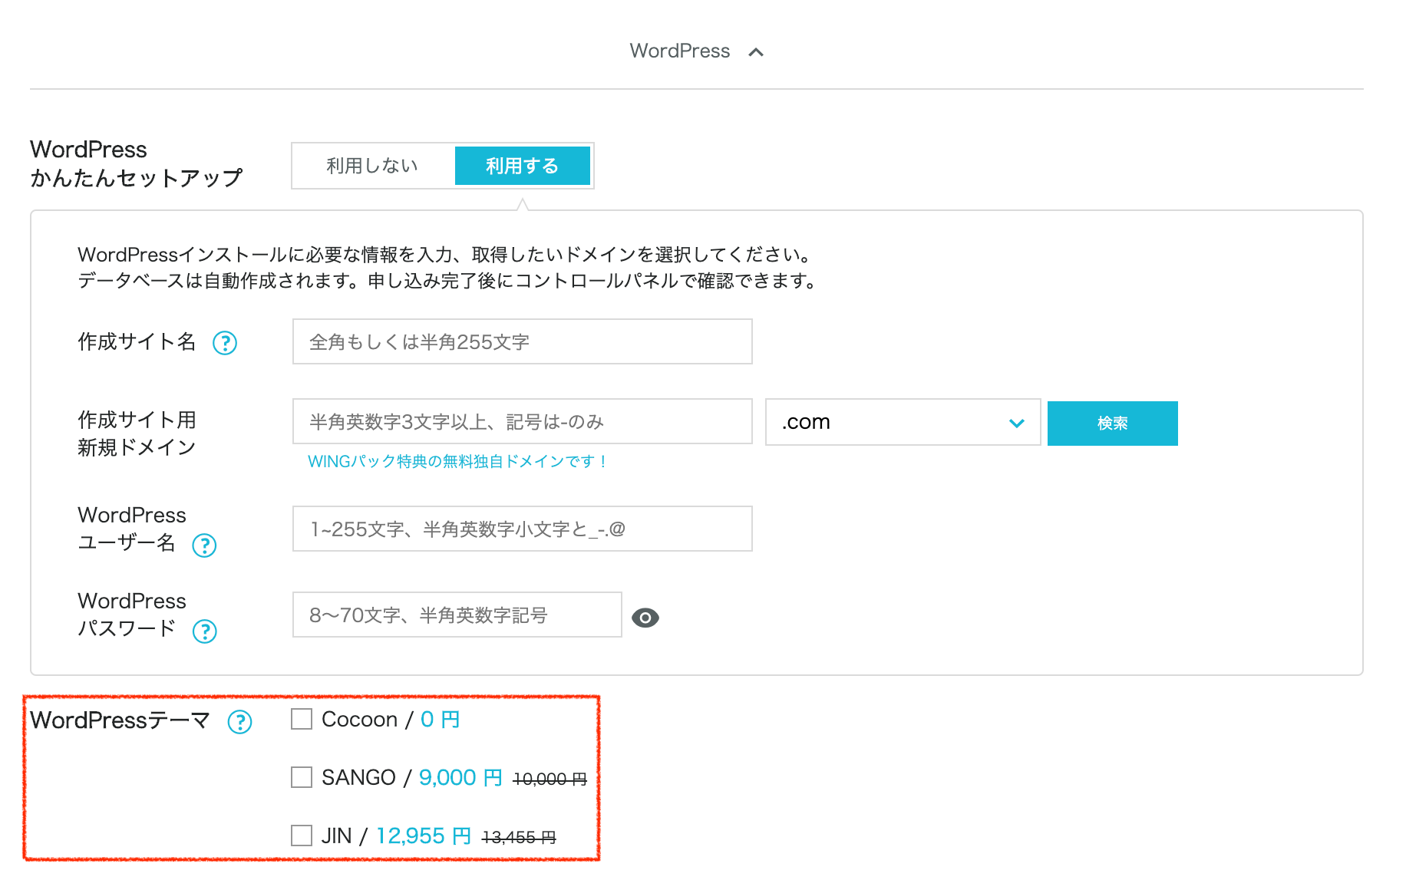Click the WordPress password input field

(457, 615)
